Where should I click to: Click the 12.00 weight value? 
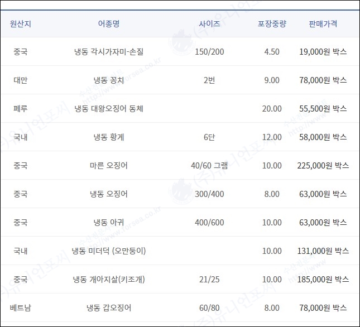tap(272, 137)
